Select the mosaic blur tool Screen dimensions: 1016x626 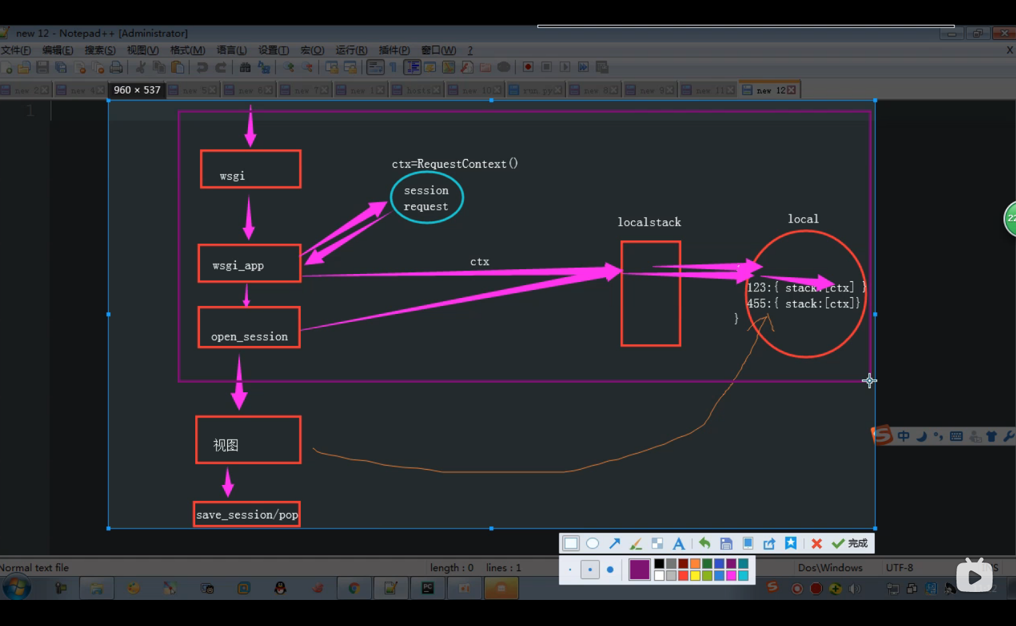658,543
